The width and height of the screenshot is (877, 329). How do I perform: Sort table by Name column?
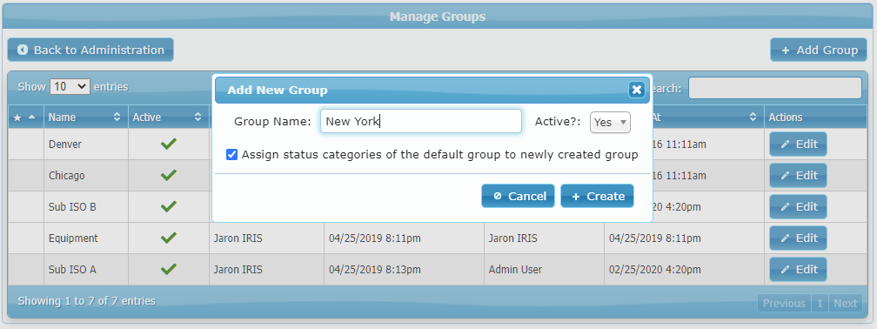coord(86,117)
